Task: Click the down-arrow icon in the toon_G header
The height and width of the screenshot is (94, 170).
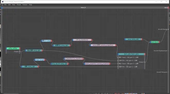Action: [x=167, y=7]
